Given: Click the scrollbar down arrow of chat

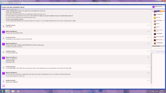Looking at the screenshot, I should (x=151, y=83).
